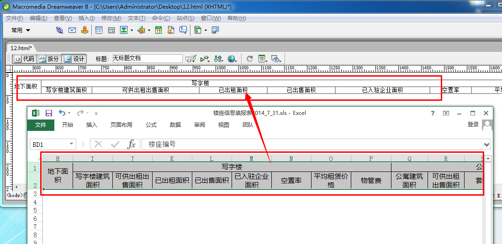
Task: Click the 登录 sign-in link in Excel
Action: click(x=473, y=125)
